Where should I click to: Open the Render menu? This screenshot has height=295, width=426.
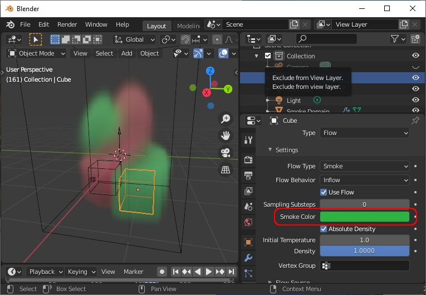pos(67,24)
